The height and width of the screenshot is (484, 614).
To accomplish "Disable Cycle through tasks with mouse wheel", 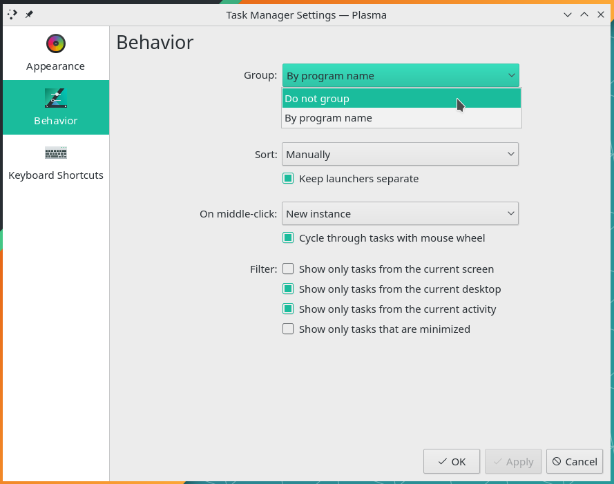I will (x=288, y=238).
